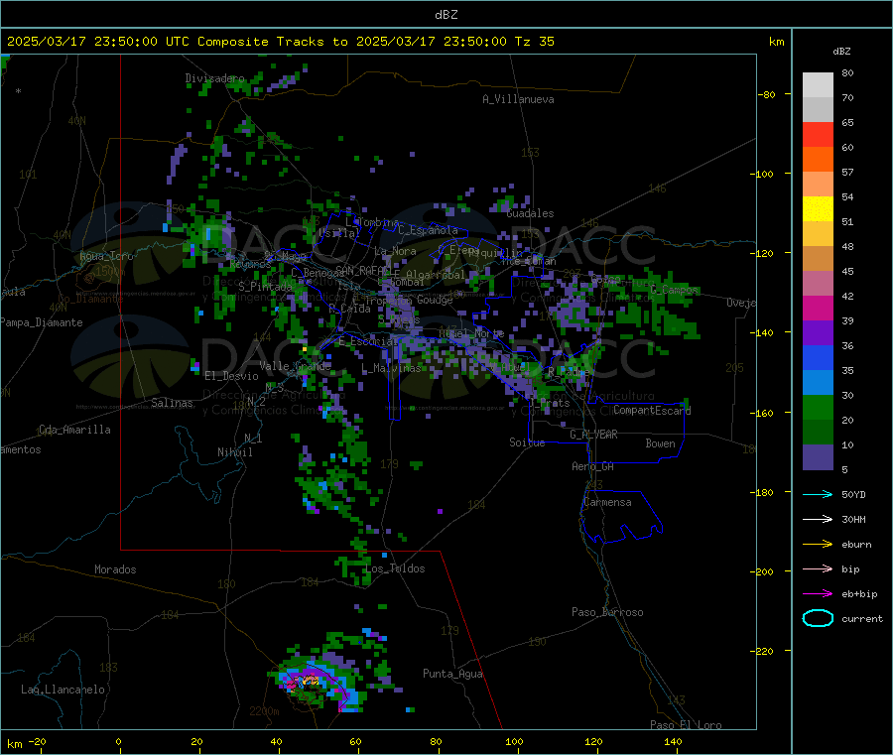Click the C_Campos place label
Viewport: 893px width, 755px height.
coord(675,290)
